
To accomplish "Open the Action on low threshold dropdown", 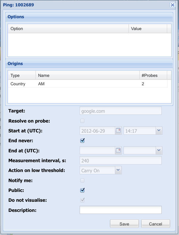I will pyautogui.click(x=118, y=171).
